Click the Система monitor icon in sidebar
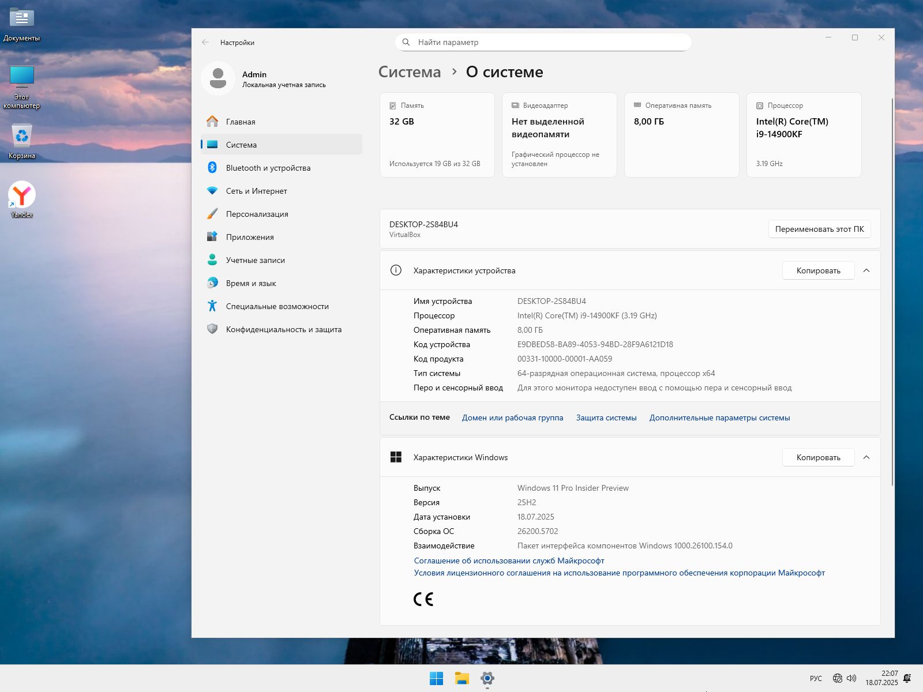The height and width of the screenshot is (692, 923). click(212, 145)
